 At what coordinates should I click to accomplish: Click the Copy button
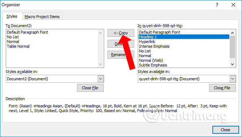point(121,33)
